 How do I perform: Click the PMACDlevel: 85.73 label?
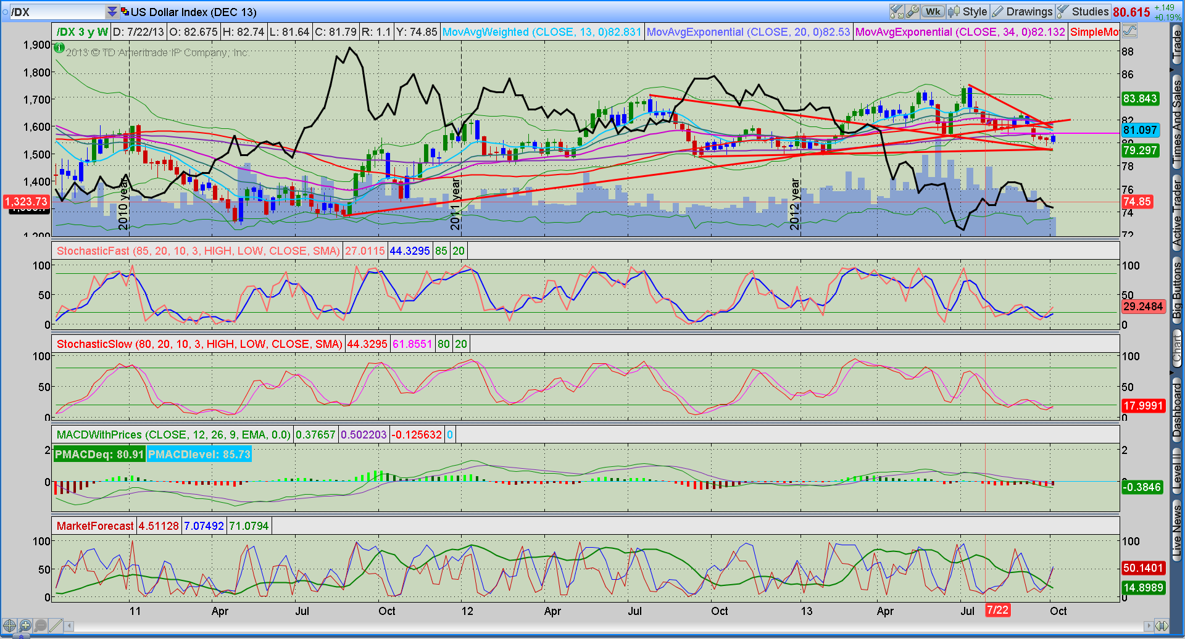click(199, 454)
